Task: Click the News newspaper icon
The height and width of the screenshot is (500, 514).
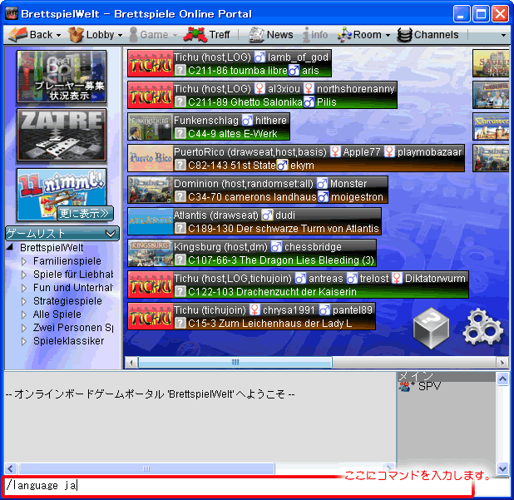Action: point(256,35)
